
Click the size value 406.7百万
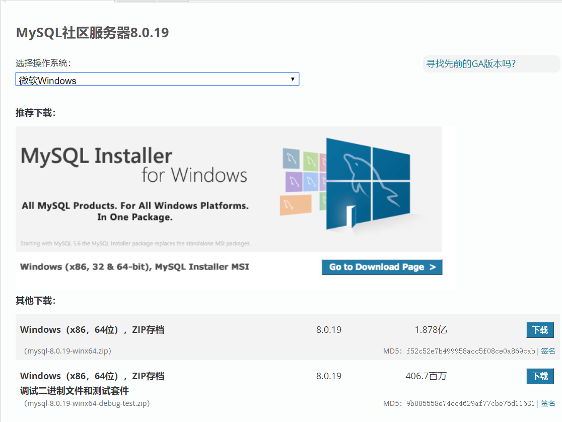[x=426, y=376]
